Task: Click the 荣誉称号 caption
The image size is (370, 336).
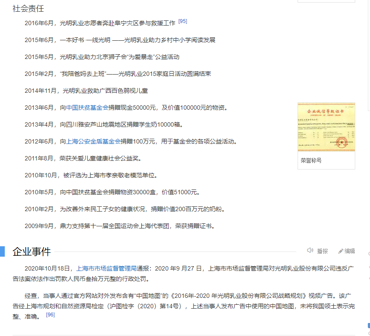Action: point(311,160)
